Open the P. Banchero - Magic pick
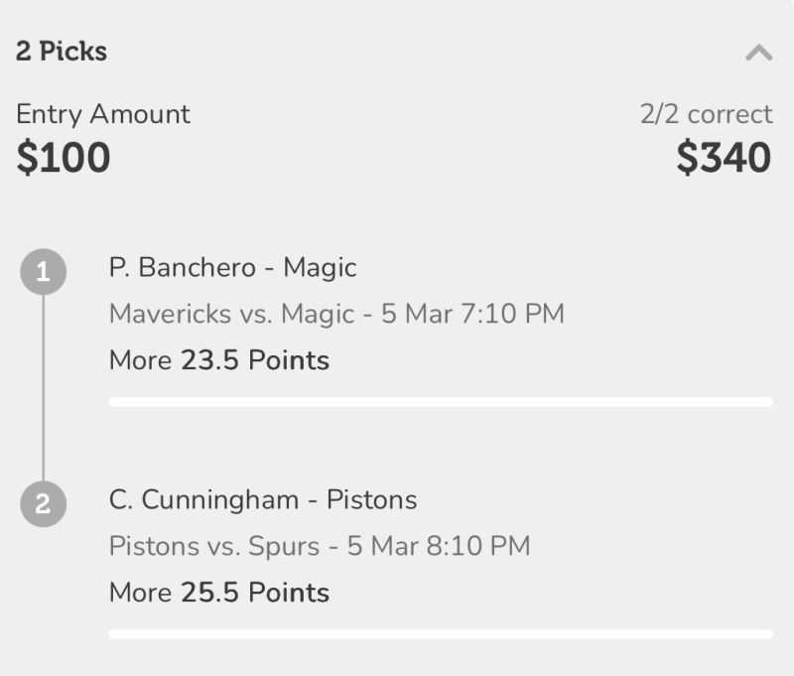This screenshot has width=794, height=676. tap(232, 268)
